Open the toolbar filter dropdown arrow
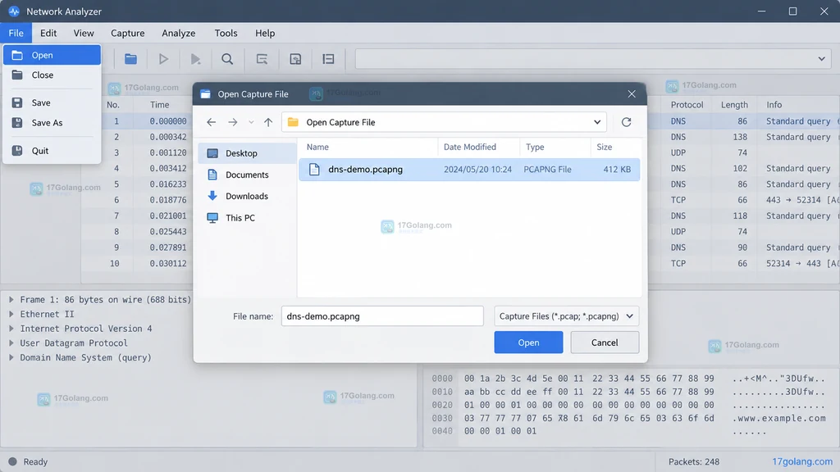Viewport: 840px width, 472px height. [821, 59]
